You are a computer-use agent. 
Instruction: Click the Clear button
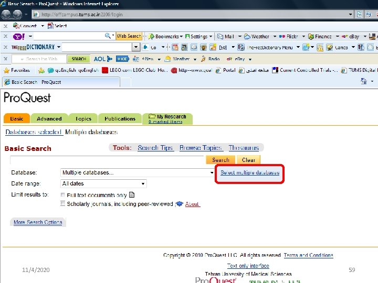click(x=248, y=160)
